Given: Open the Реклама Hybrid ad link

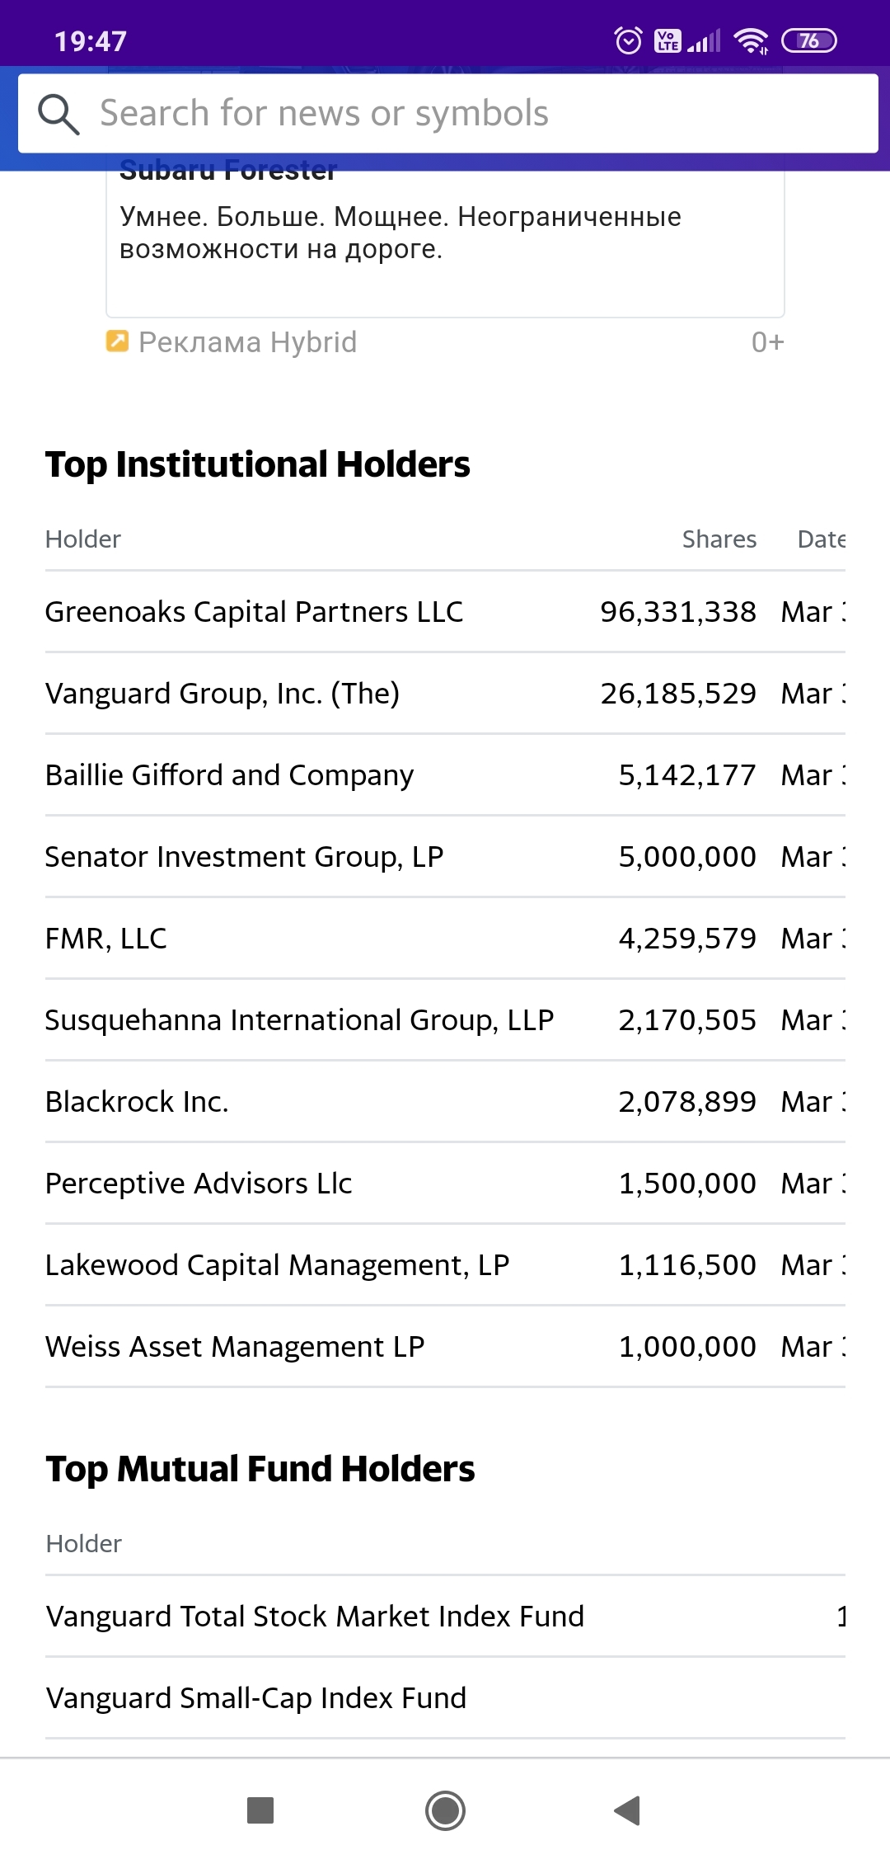Looking at the screenshot, I should [247, 342].
